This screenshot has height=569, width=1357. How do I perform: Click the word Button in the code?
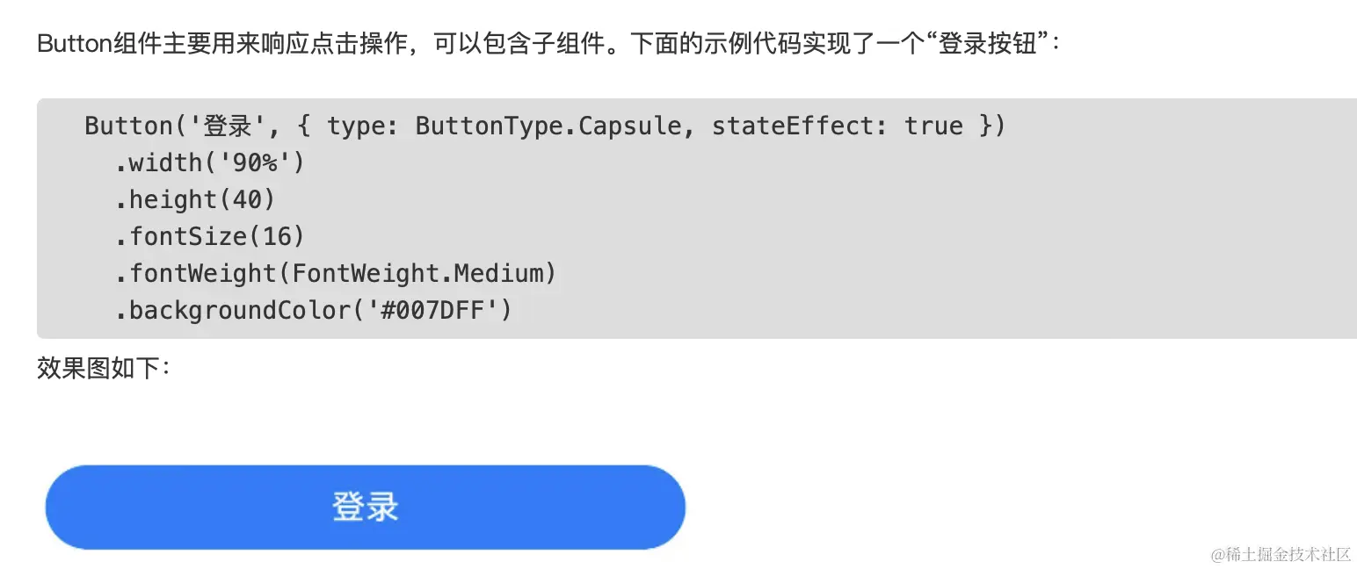tap(127, 126)
